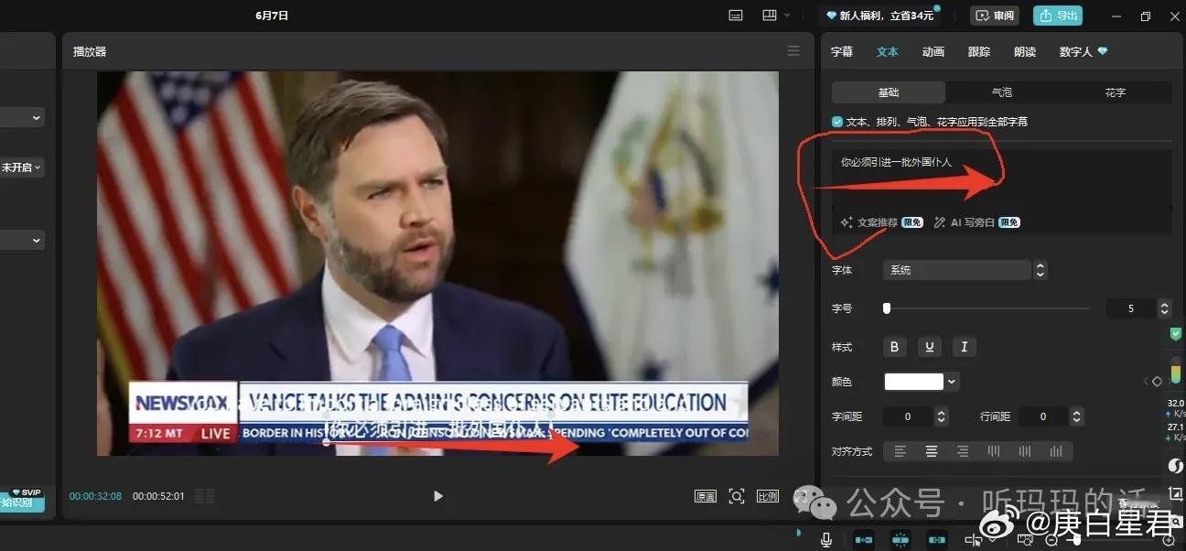Click the 字号 font size slider handle

pyautogui.click(x=887, y=308)
